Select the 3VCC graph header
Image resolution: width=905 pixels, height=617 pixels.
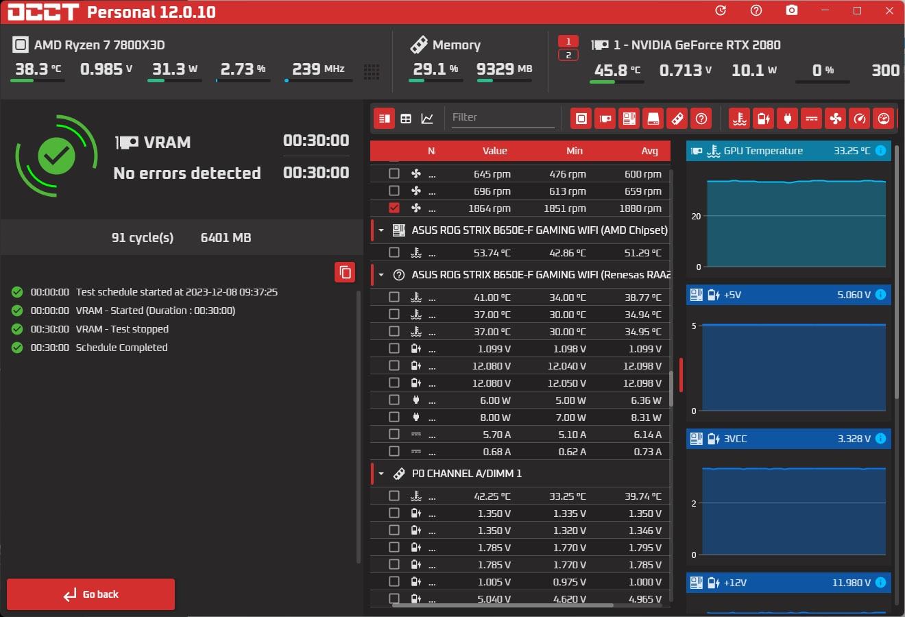pos(788,439)
